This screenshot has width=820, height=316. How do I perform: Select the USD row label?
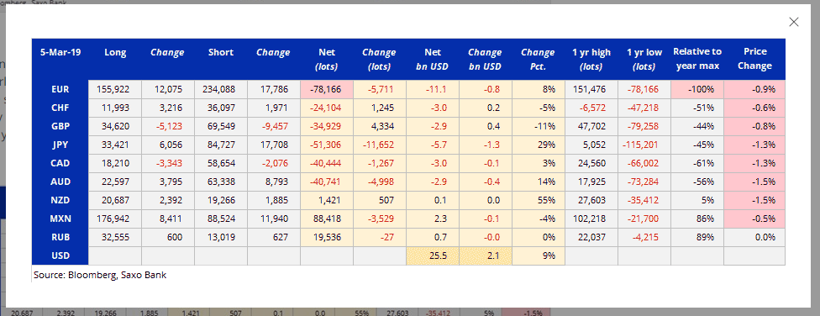[x=60, y=255]
